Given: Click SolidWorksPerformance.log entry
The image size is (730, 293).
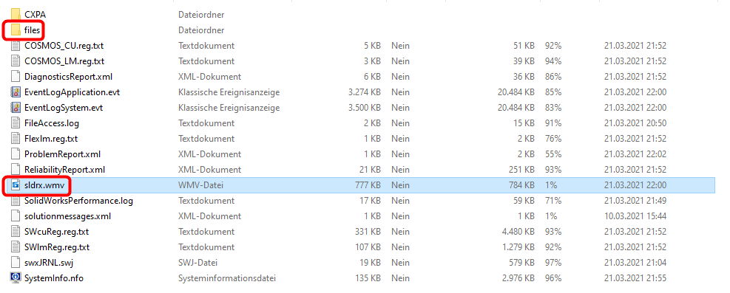Looking at the screenshot, I should click(78, 201).
